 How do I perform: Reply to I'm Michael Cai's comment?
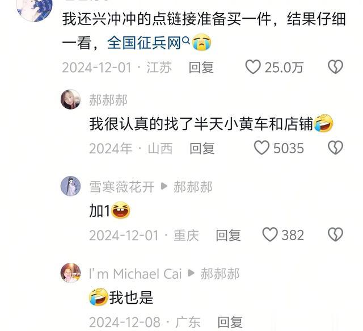230,322
